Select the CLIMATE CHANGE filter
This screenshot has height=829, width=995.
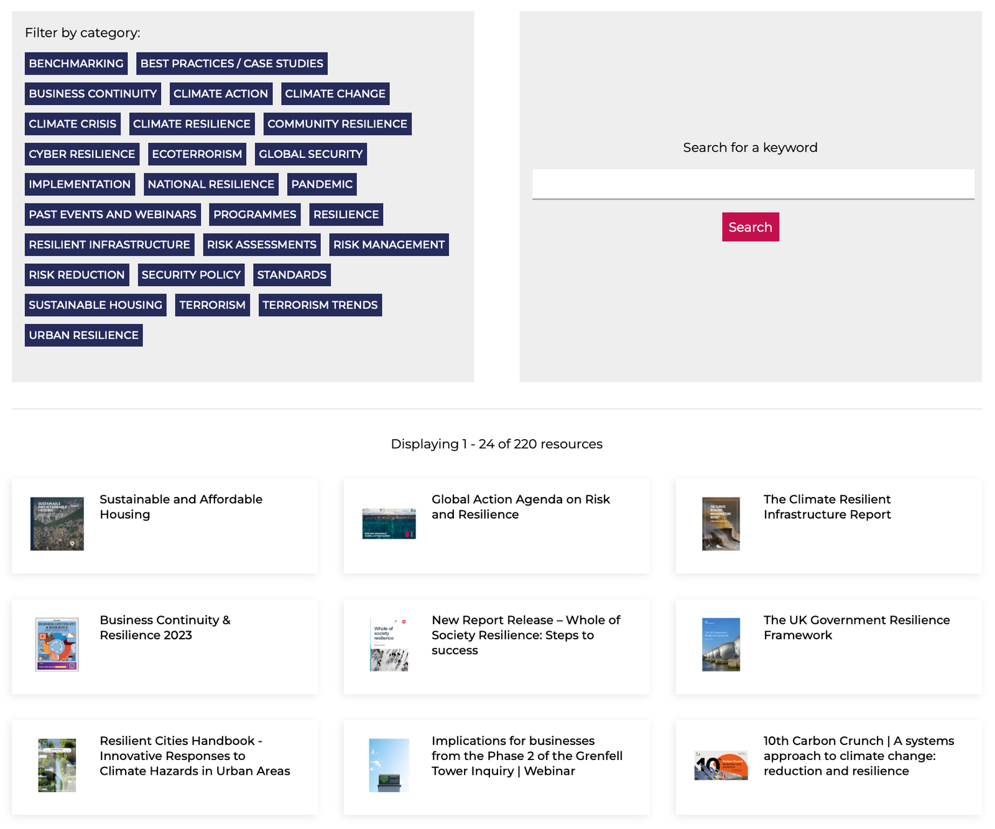click(x=335, y=93)
